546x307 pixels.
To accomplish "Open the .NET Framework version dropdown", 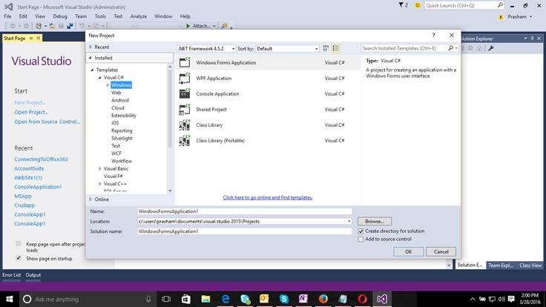I will [205, 48].
